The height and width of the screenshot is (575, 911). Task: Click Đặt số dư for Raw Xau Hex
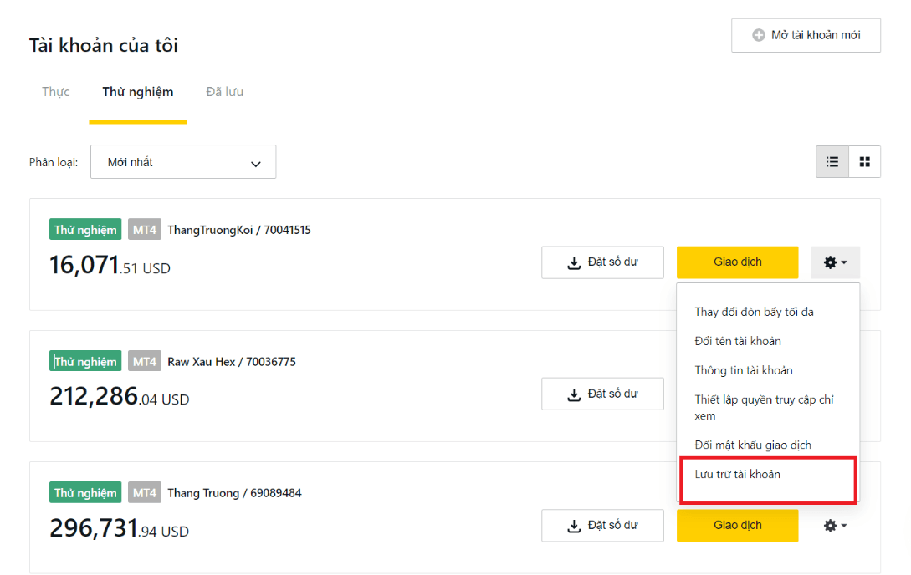[x=602, y=394]
